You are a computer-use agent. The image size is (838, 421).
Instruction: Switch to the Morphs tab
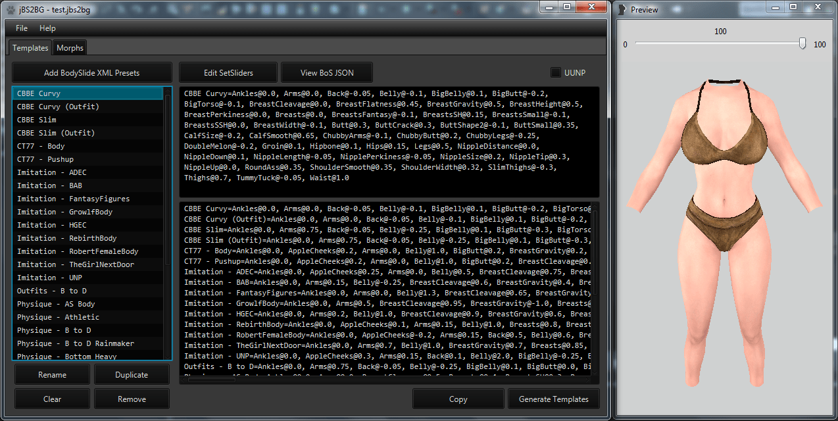click(70, 48)
